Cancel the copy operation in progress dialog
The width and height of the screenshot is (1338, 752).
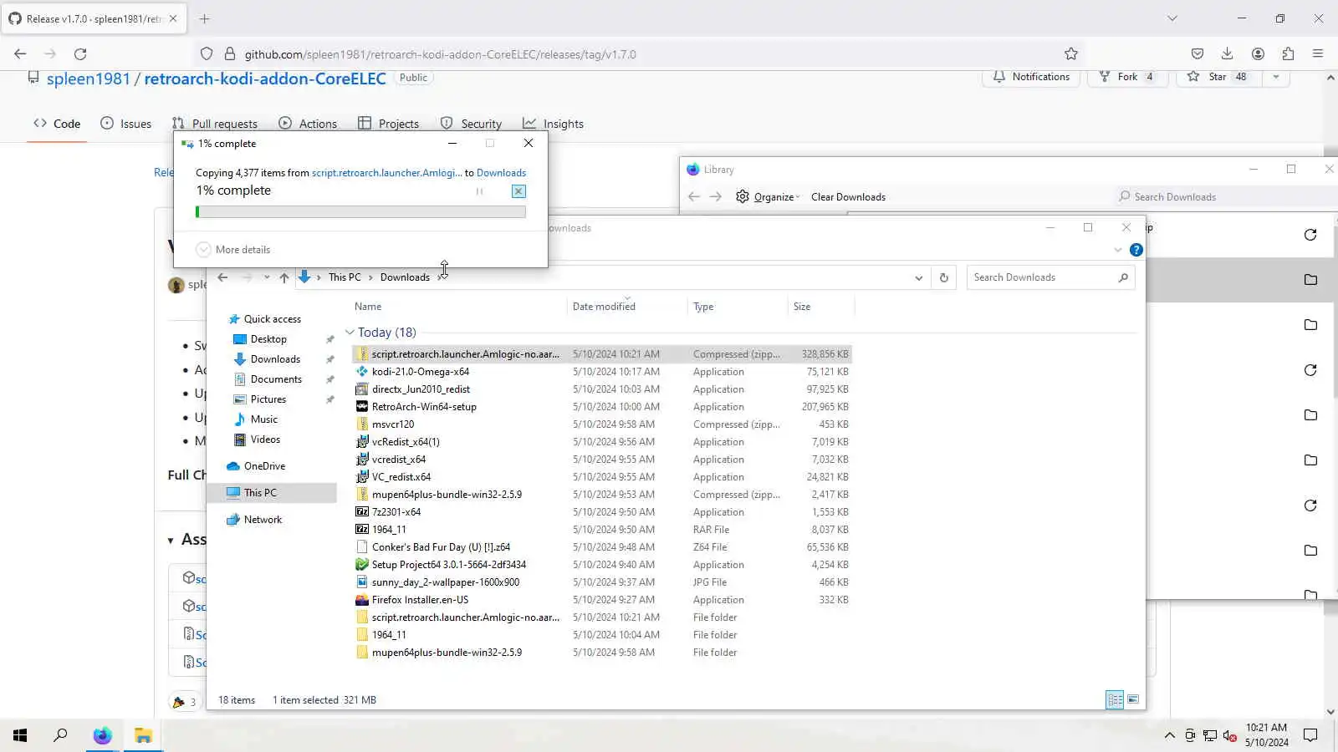(518, 191)
